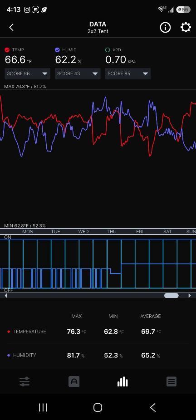Toggle the HUMID graph line checkbox
Viewport: 196px width, 420px height.
(x=57, y=50)
